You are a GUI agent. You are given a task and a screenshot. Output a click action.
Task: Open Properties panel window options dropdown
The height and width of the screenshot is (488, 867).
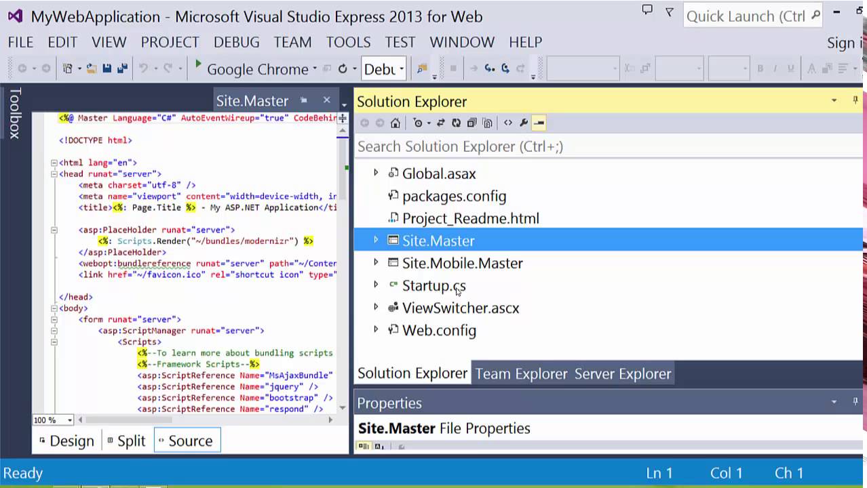[834, 402]
